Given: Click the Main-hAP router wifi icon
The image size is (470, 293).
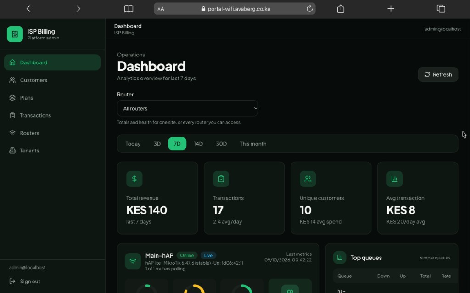Looking at the screenshot, I should (133, 261).
